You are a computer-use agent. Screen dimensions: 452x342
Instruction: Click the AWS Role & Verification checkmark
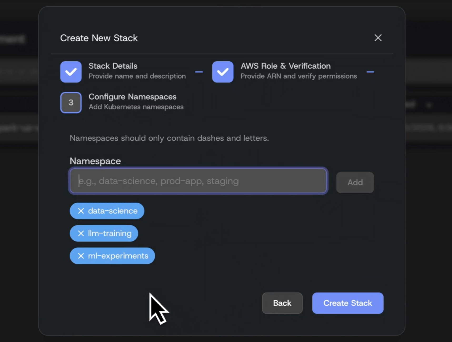[x=222, y=72]
